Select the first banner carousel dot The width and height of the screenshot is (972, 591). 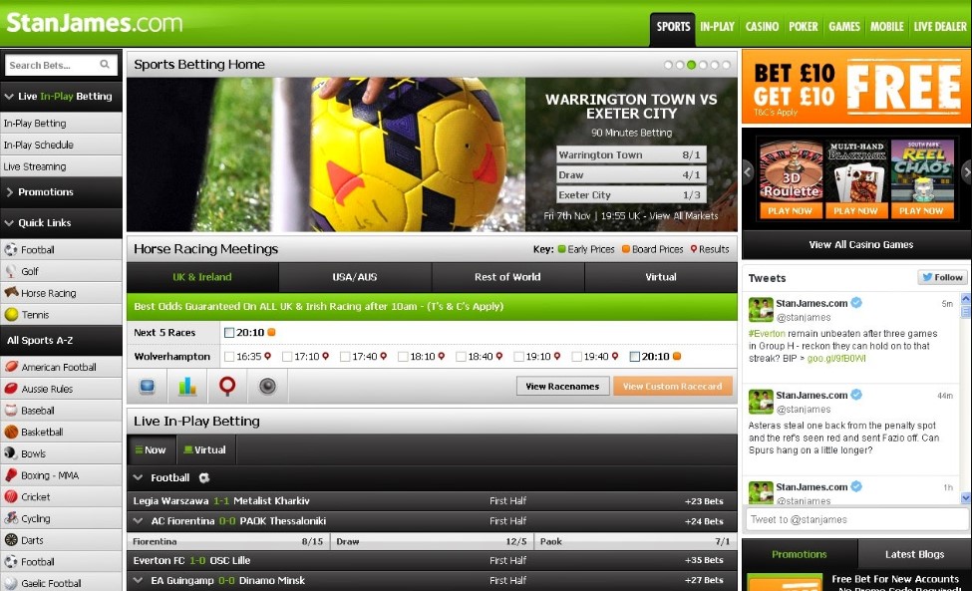pos(668,65)
